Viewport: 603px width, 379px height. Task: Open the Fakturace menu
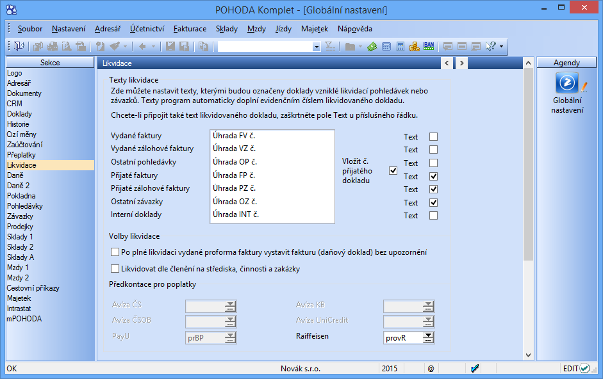190,29
